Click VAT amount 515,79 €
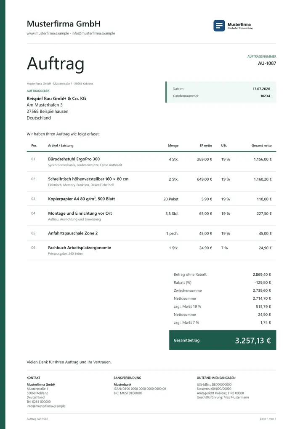Screen dimensions: 303x429 point(263,306)
